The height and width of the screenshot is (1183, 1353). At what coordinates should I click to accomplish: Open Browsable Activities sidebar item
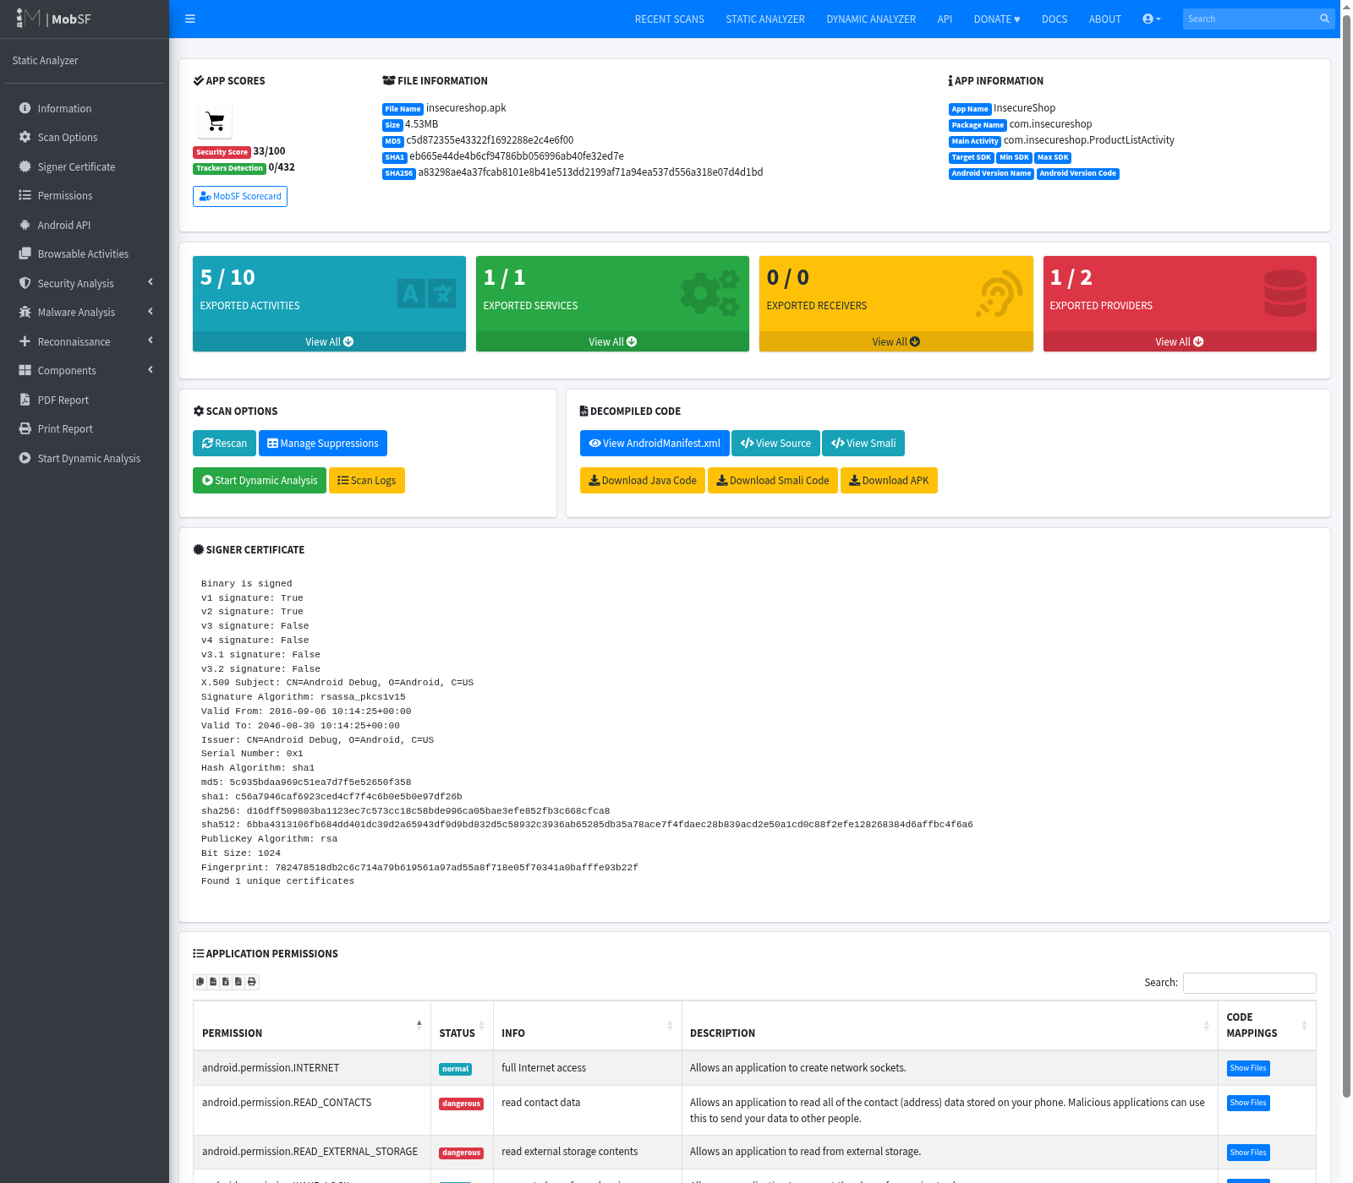click(x=85, y=253)
